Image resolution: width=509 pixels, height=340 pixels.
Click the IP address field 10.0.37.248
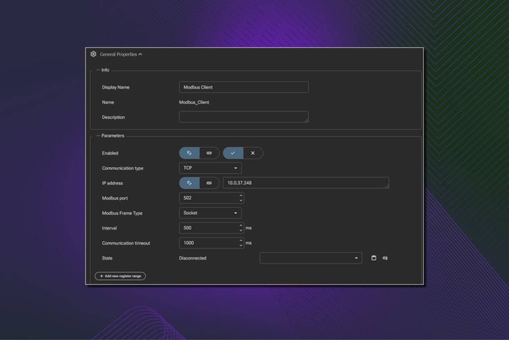coord(306,183)
